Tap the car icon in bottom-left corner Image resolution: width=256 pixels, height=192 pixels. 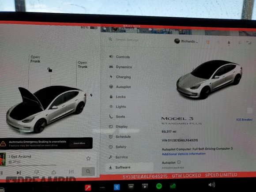coord(2,189)
